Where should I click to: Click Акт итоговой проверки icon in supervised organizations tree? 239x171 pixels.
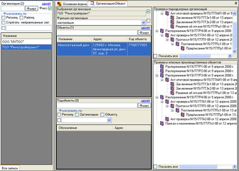click(167, 13)
